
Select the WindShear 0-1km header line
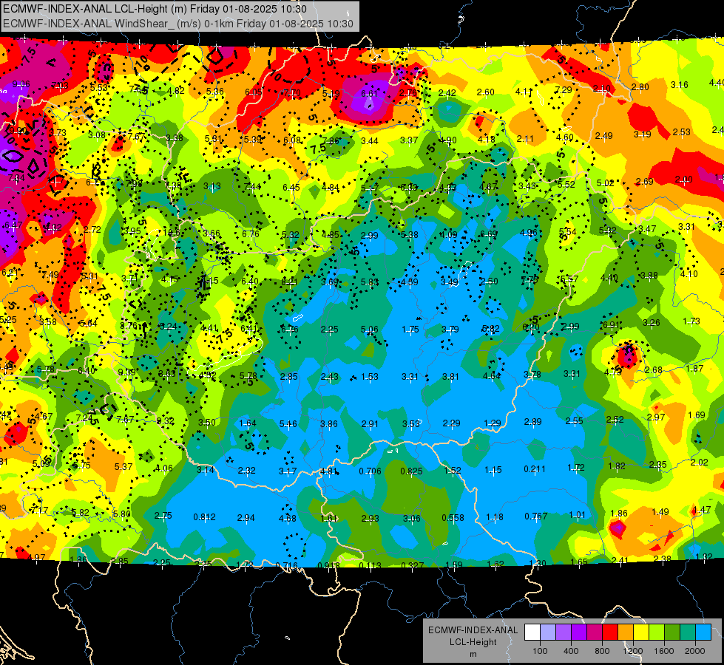coord(177,23)
